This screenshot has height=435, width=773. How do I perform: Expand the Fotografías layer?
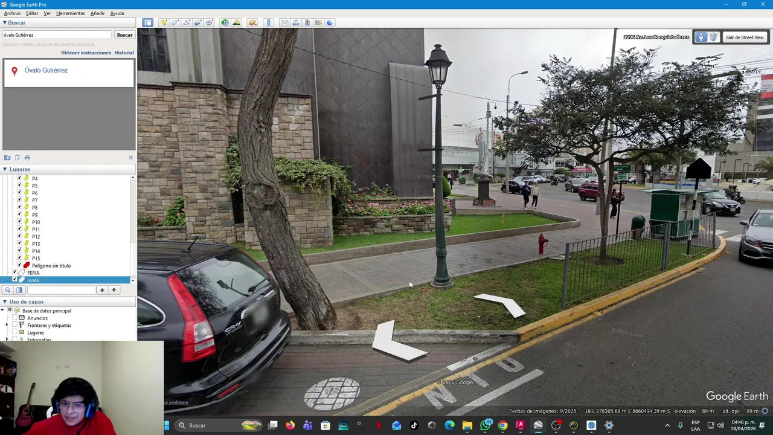click(x=7, y=339)
